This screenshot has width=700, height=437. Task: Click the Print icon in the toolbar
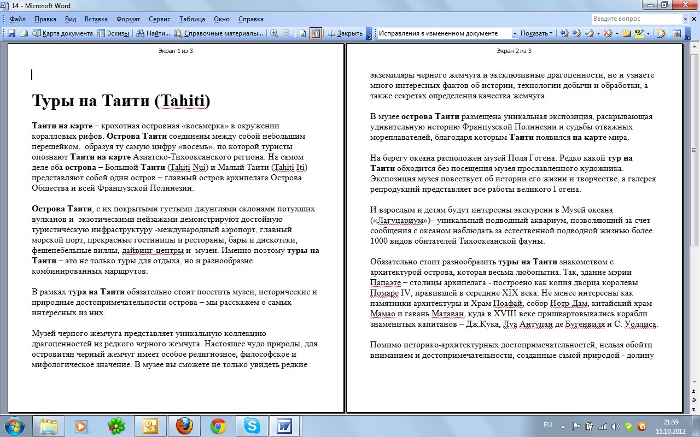click(24, 33)
